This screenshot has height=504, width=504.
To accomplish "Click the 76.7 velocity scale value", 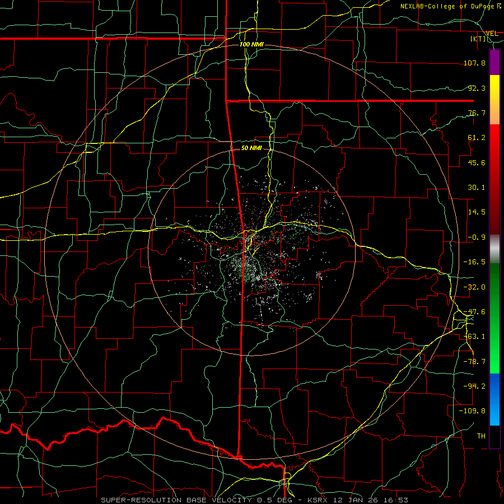I will point(477,113).
